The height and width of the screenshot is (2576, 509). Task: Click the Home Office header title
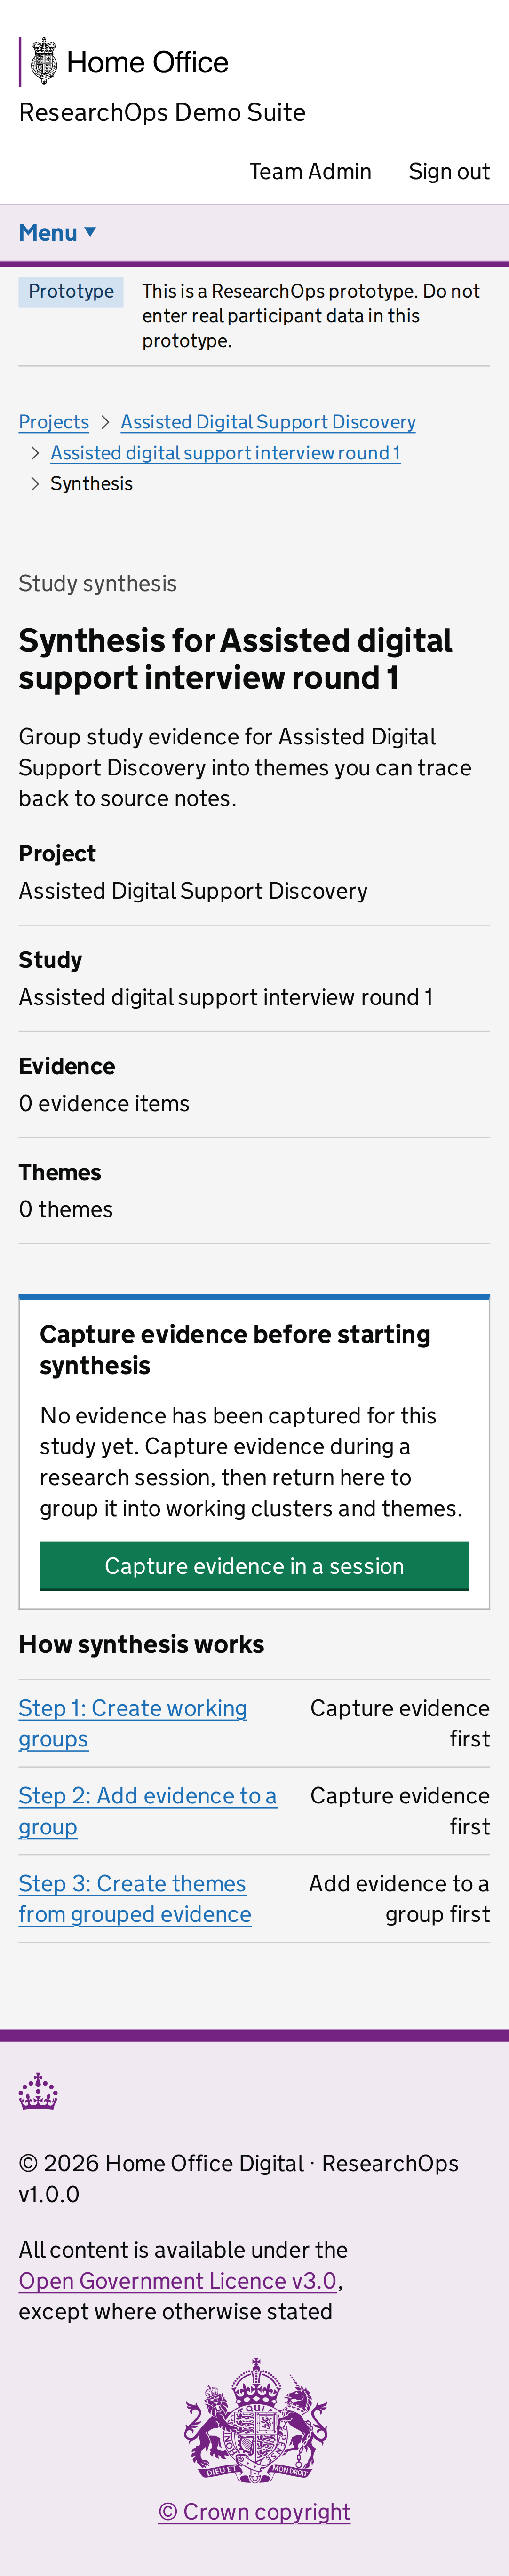pyautogui.click(x=147, y=62)
